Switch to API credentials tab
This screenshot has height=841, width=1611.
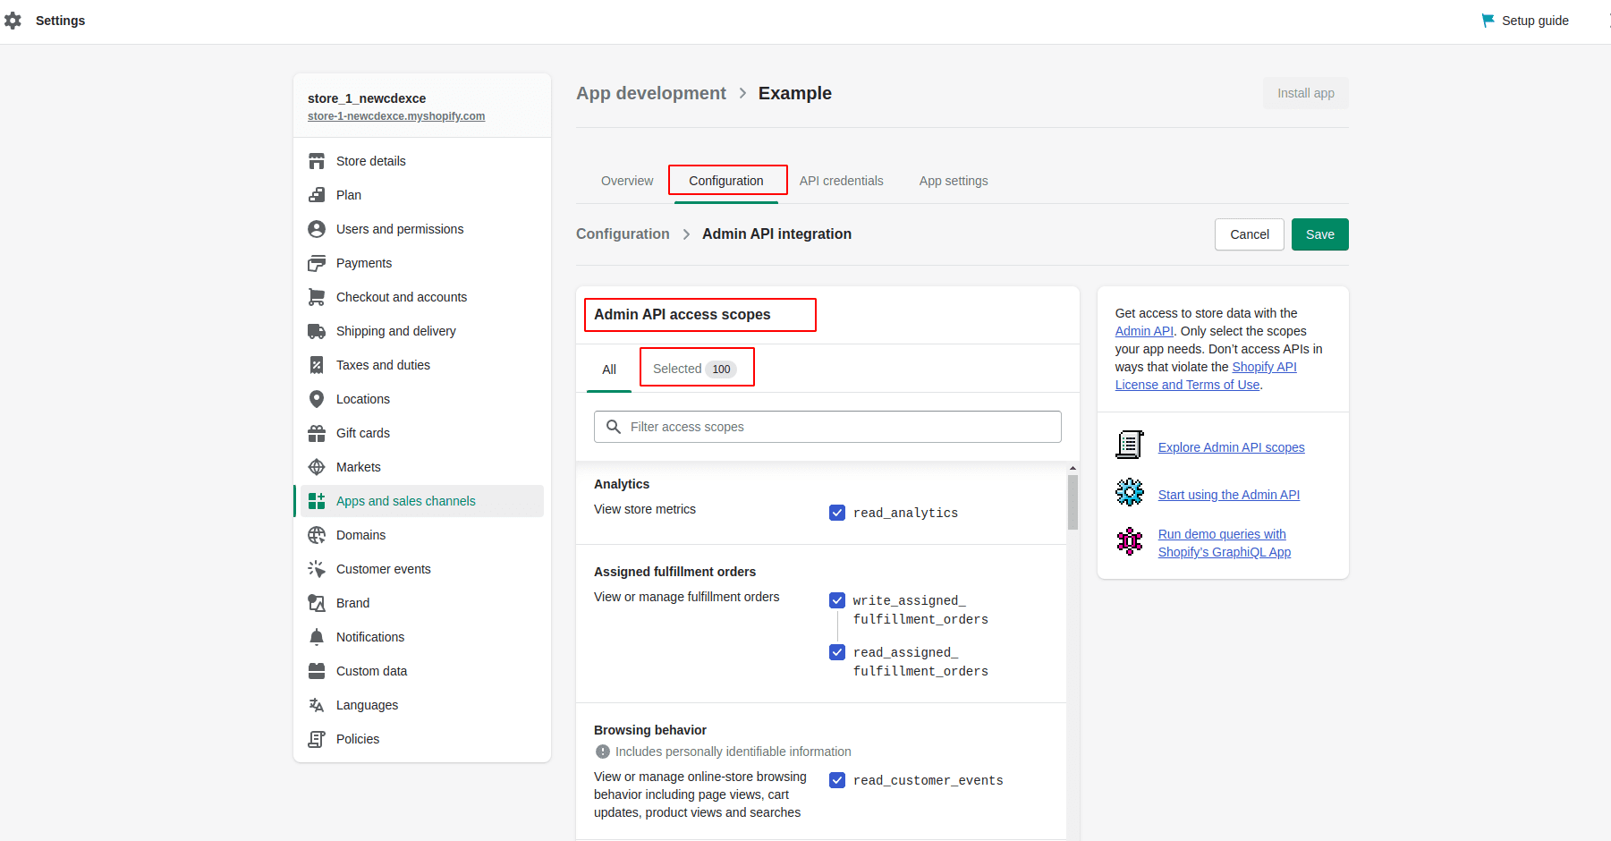point(841,181)
